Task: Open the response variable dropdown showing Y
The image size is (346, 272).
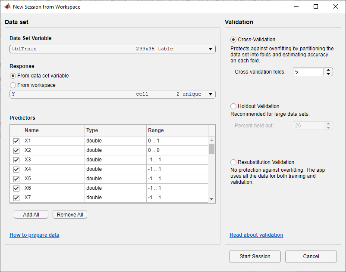Action: [x=211, y=94]
